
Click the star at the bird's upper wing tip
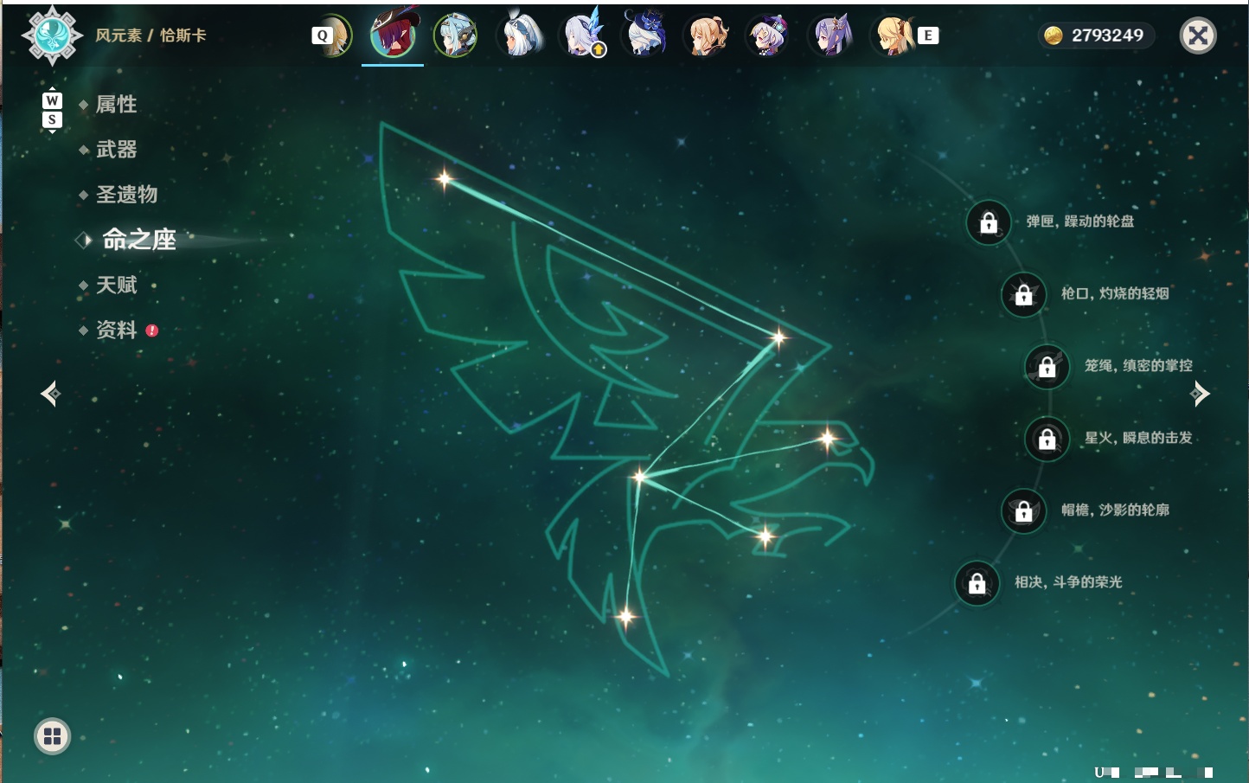coord(445,179)
